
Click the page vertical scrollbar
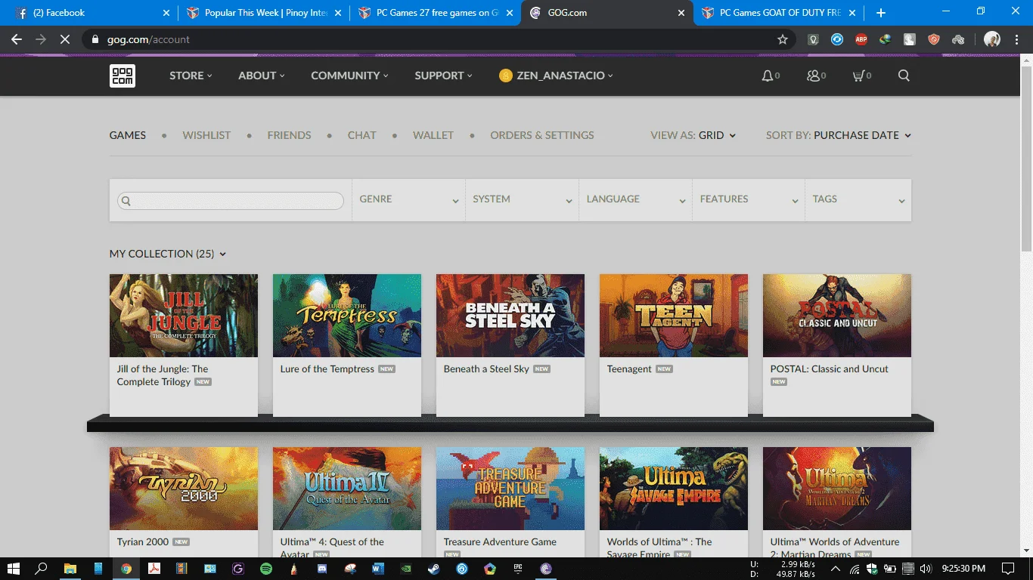coord(1026,159)
